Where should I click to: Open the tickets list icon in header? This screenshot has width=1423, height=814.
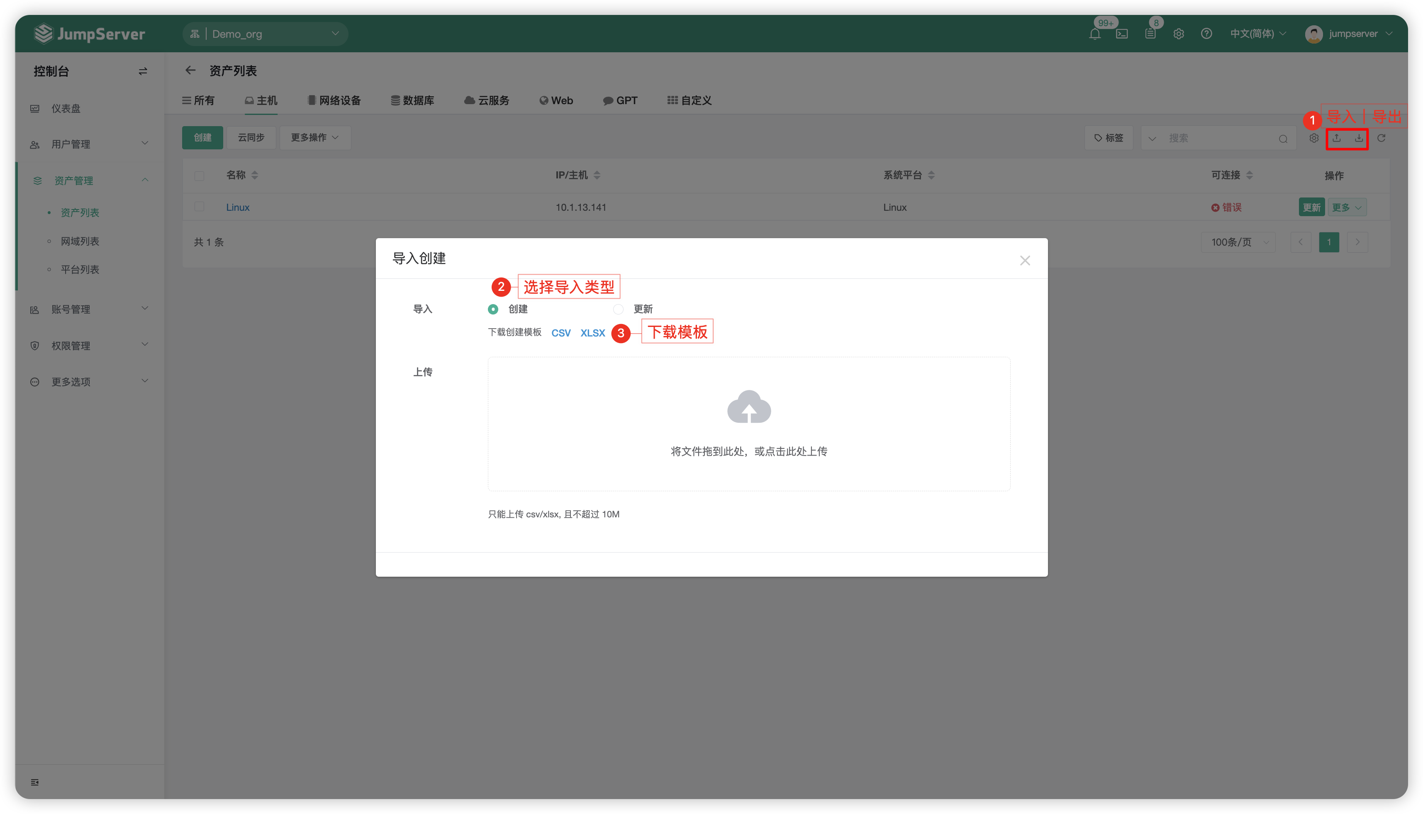click(1150, 34)
